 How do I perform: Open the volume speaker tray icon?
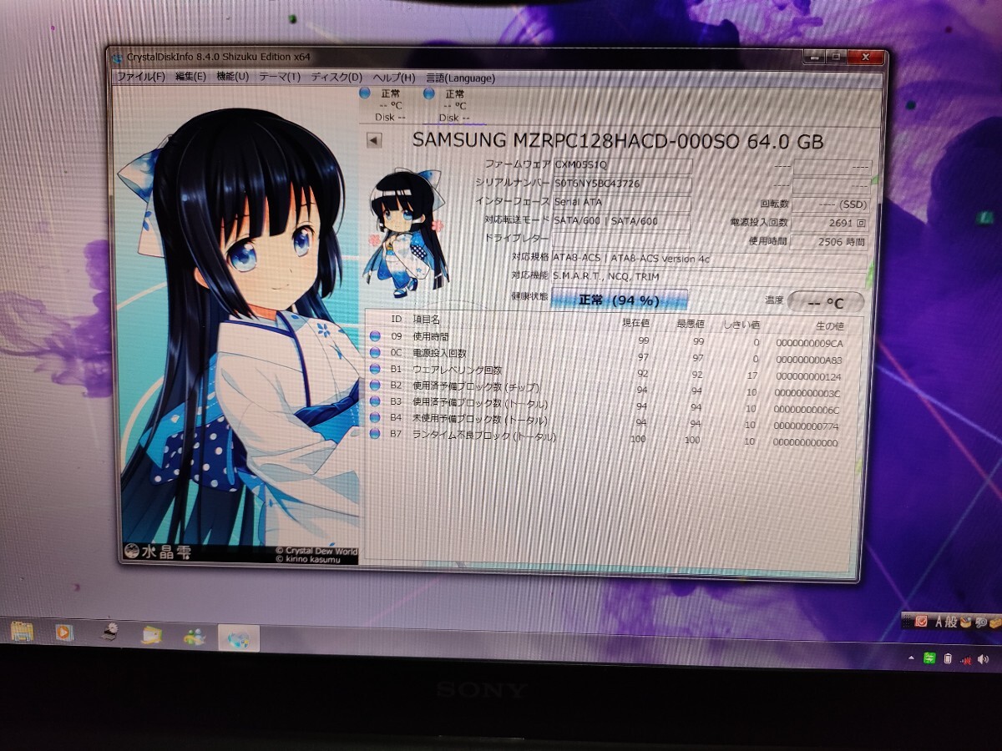985,661
